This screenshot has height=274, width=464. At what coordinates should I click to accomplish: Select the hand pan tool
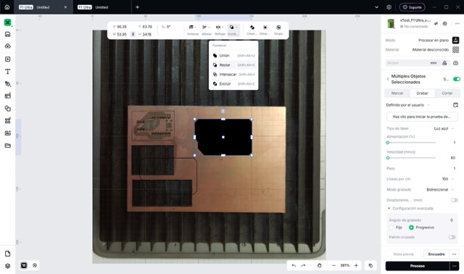tap(319, 265)
